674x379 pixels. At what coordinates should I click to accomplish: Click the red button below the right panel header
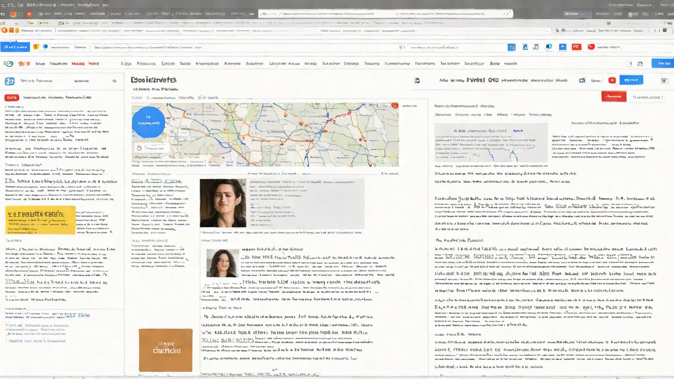613,96
